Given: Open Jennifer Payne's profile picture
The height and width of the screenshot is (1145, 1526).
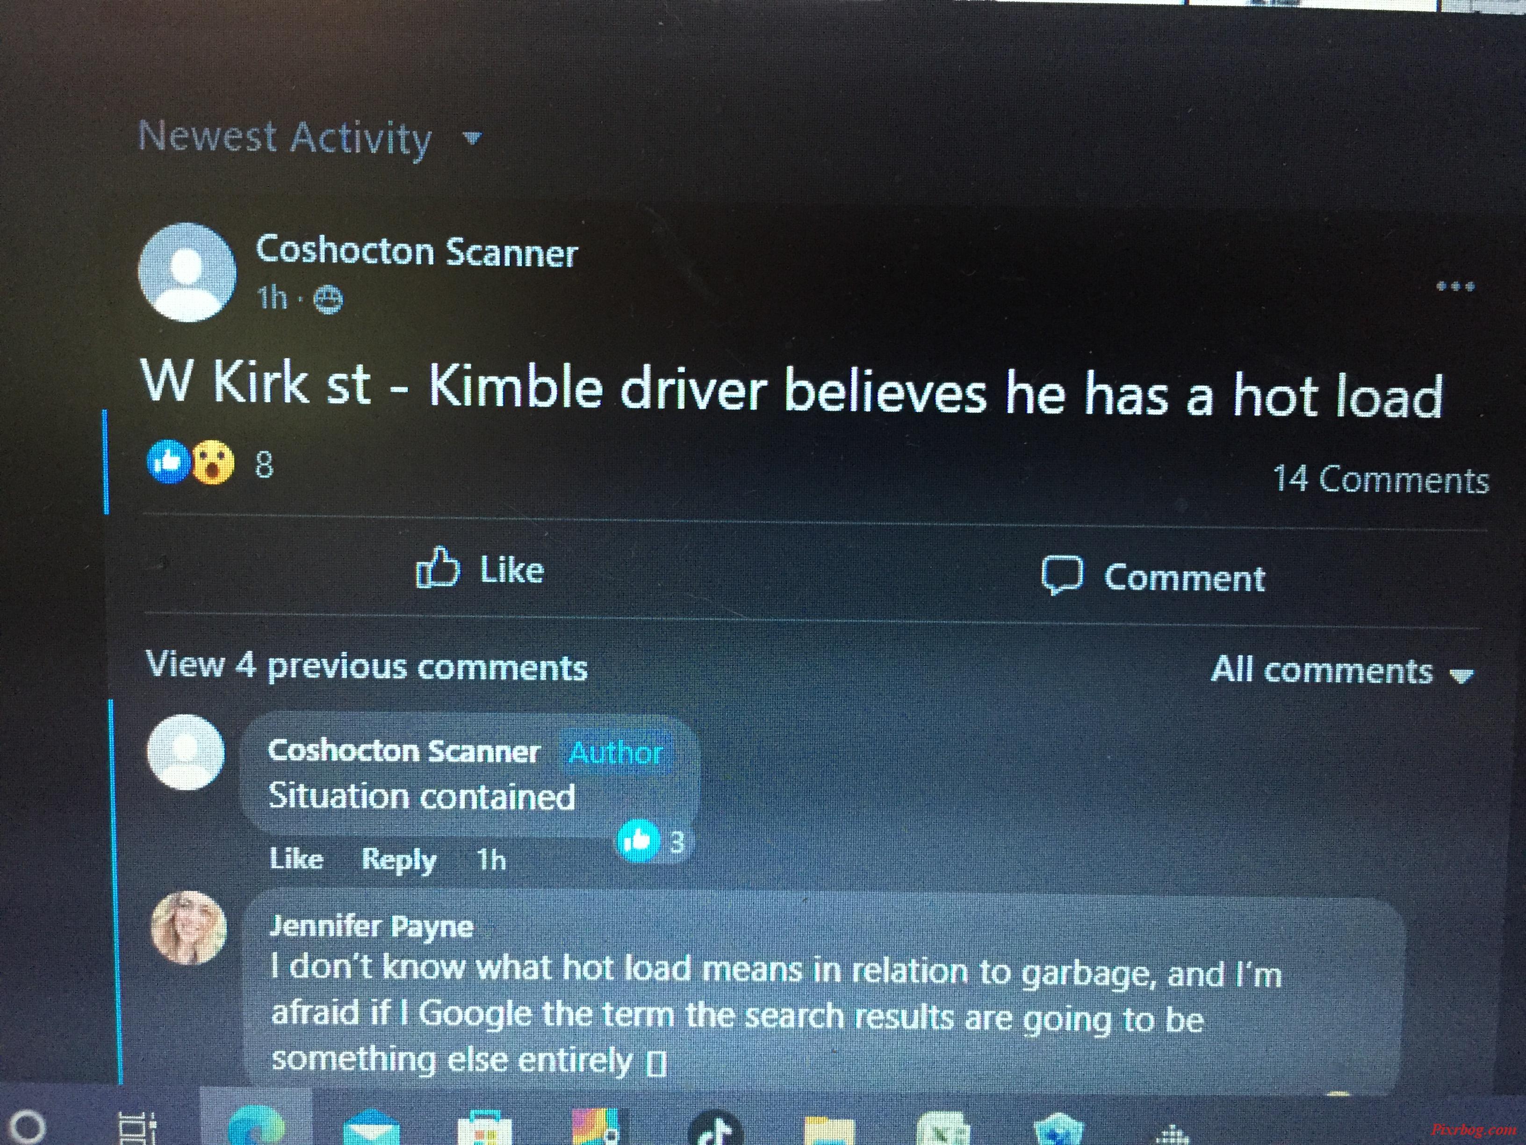Looking at the screenshot, I should click(x=187, y=928).
